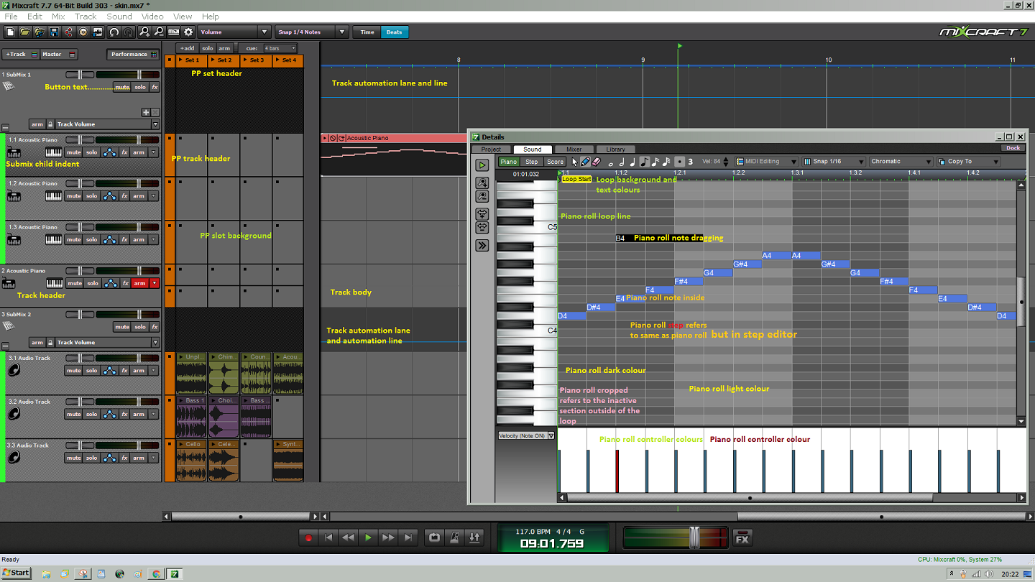Solo track 1.3 Acoustic Piano
This screenshot has width=1035, height=582.
(x=92, y=239)
